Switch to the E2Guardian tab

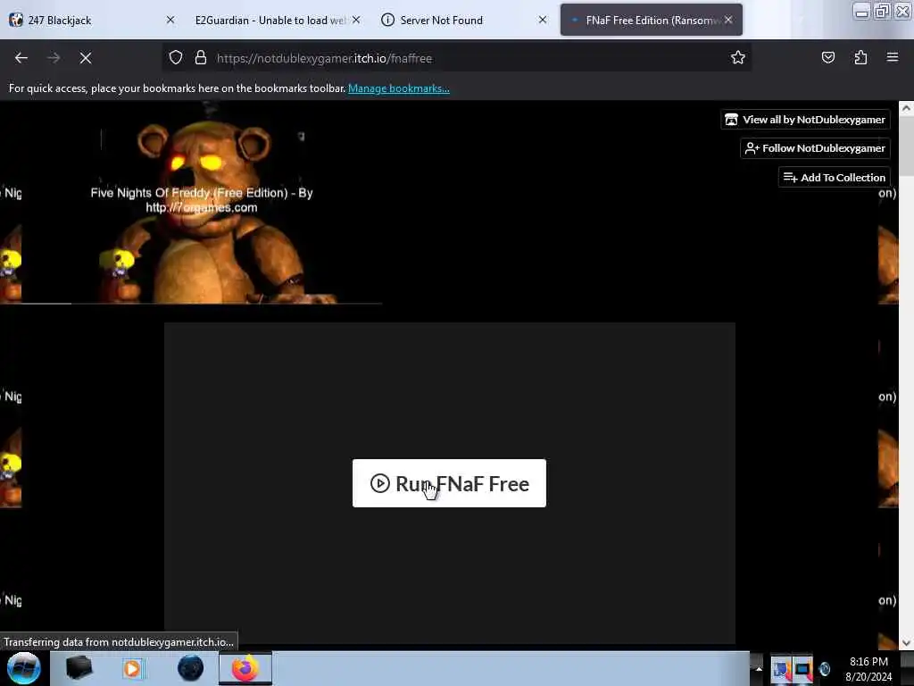tap(277, 20)
